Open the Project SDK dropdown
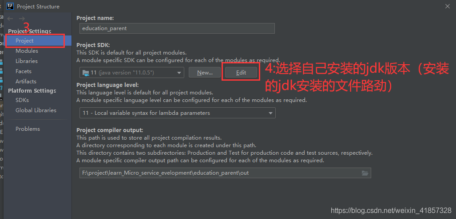Viewport: 456px width, 219px height. (x=132, y=72)
